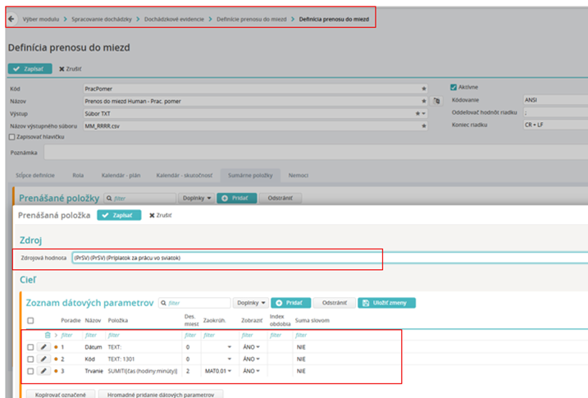Screen dimensions: 588x398
Task: Click Zapísať button under page title
Action: [x=30, y=69]
